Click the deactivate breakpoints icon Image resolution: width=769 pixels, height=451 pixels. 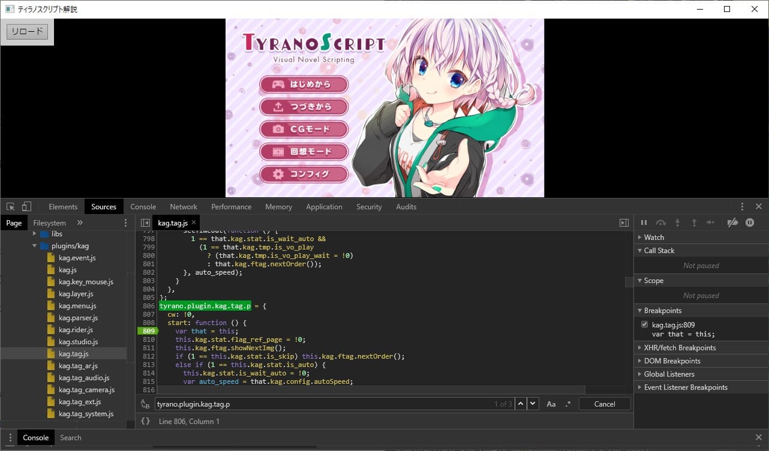[x=732, y=223]
